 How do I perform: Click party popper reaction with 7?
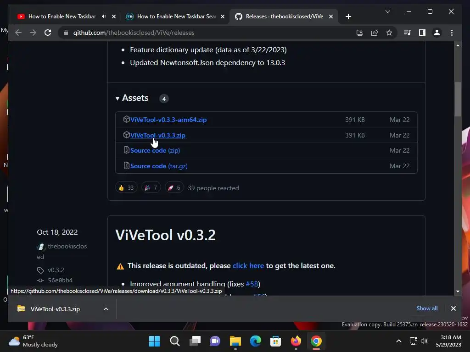[x=151, y=187]
